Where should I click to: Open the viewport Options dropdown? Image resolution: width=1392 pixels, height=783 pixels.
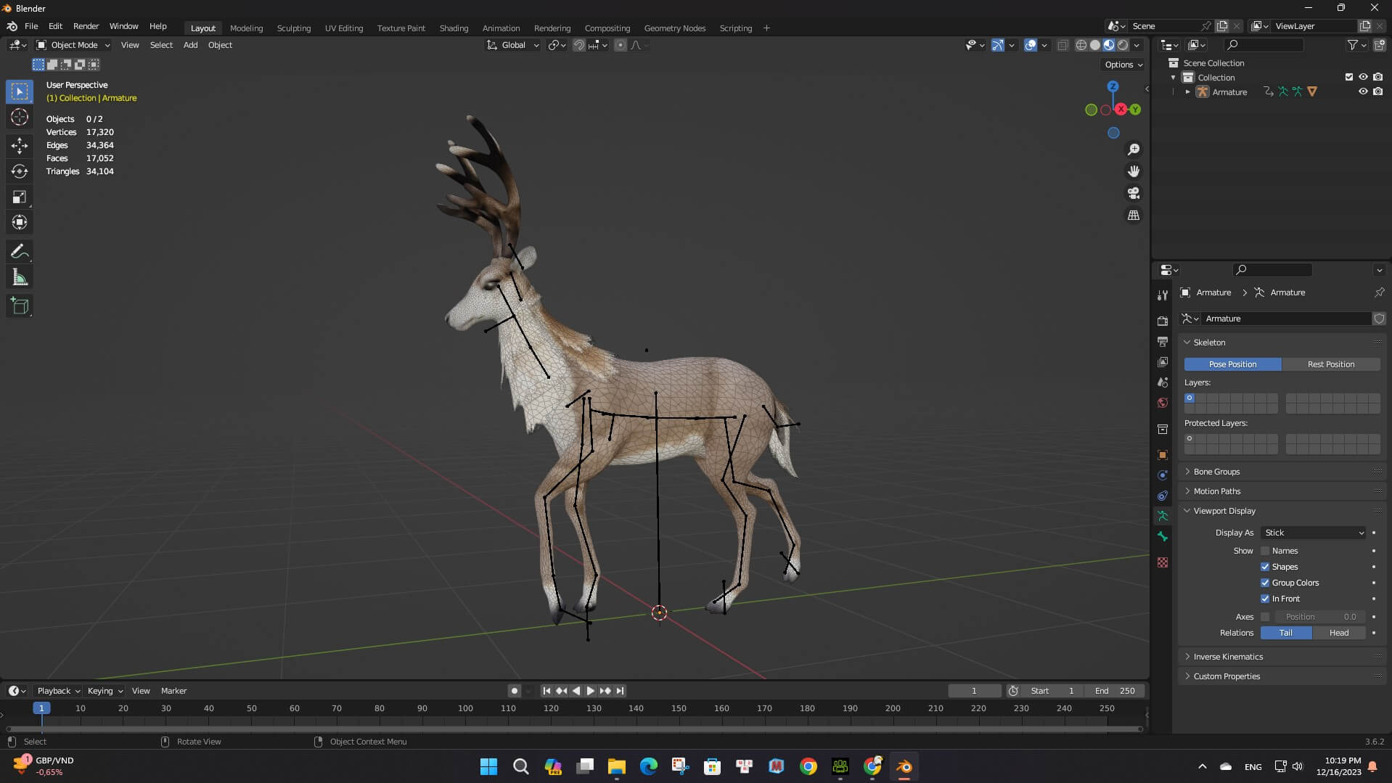point(1123,65)
